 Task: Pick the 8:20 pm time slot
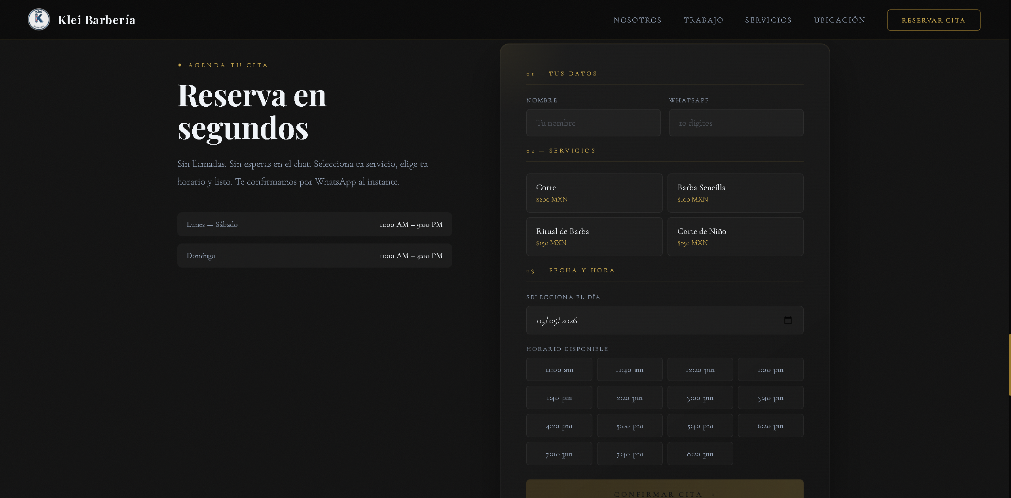tap(700, 454)
